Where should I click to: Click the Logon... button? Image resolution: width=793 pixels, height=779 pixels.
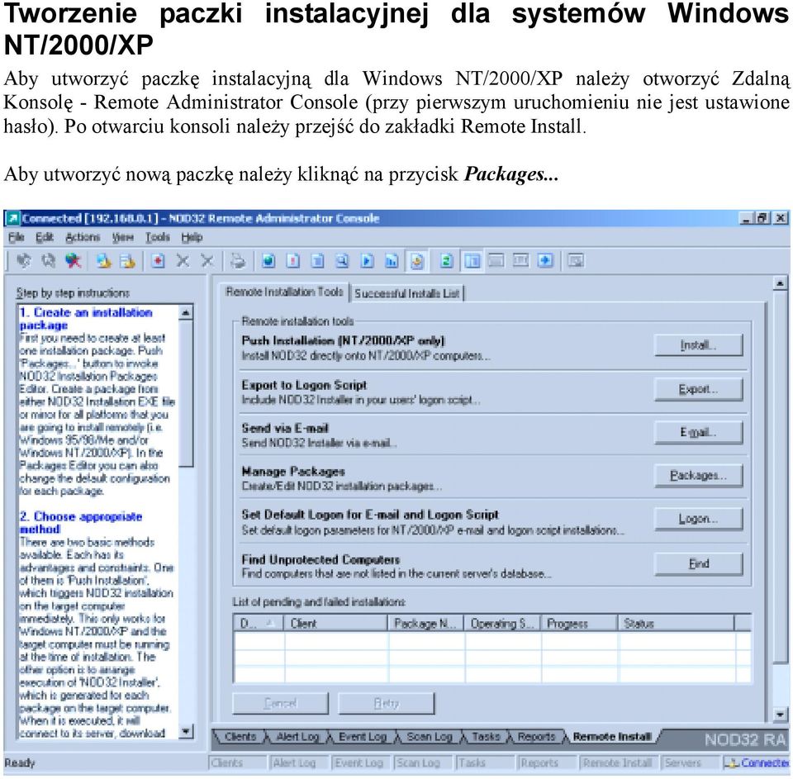click(699, 519)
